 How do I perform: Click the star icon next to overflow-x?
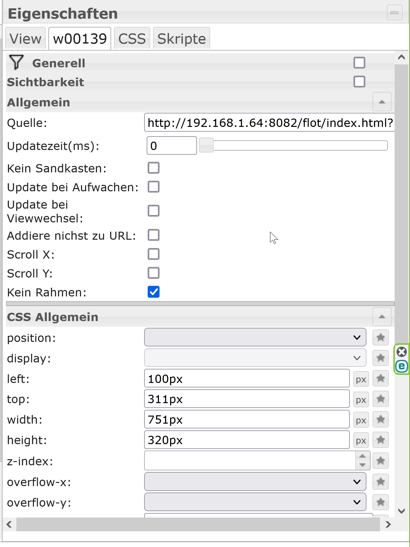pos(381,482)
